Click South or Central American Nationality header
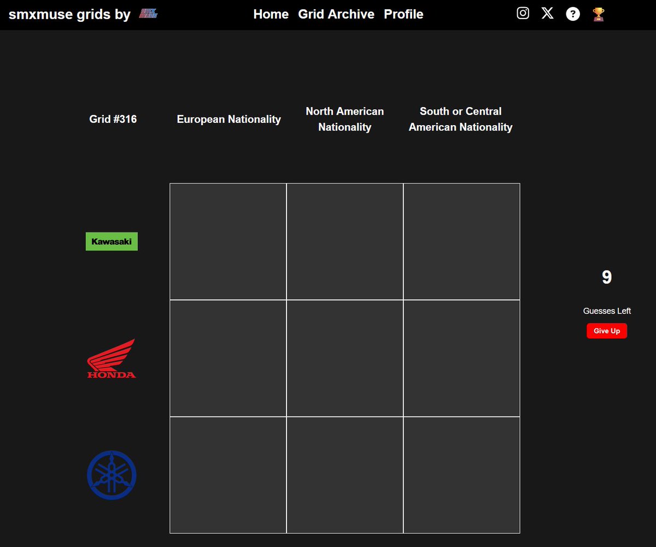The height and width of the screenshot is (547, 656). (x=461, y=119)
